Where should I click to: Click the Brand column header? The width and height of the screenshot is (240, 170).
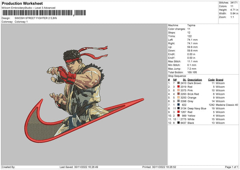220,80
